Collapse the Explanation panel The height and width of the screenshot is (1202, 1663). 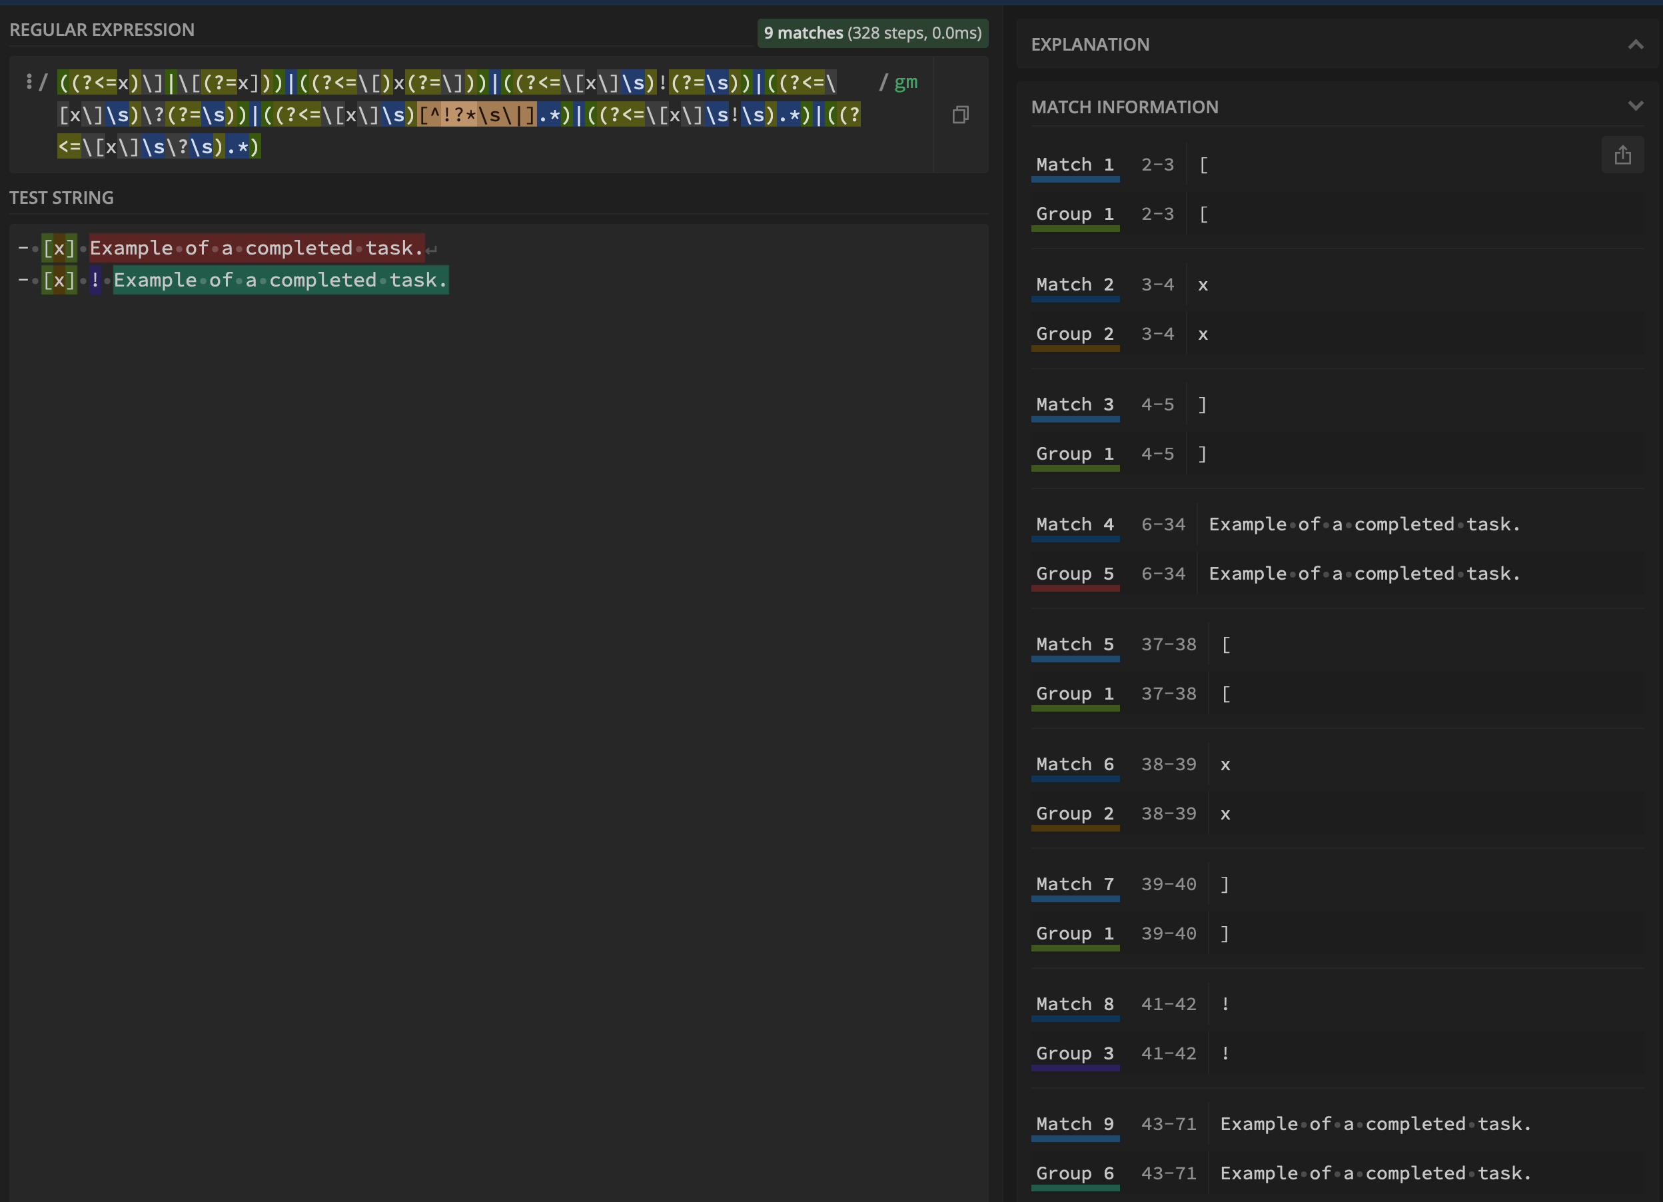click(1636, 44)
